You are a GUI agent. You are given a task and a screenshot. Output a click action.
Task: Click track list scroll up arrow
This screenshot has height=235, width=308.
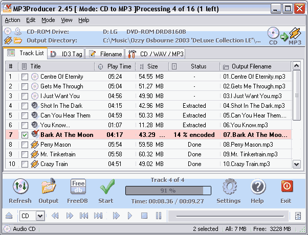point(296,66)
